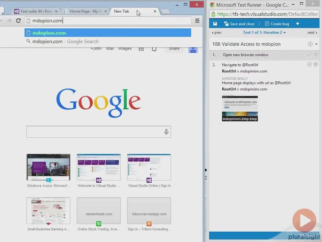Screen dimensions: 322x242
Task: Close the Test suite: 94 tab
Action: [x=56, y=11]
